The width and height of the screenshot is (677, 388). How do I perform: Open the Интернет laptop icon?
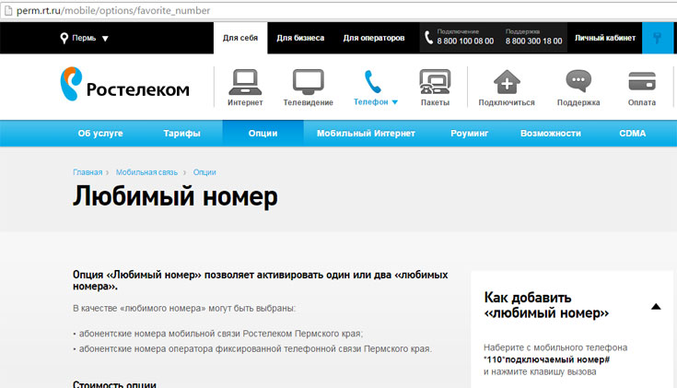[244, 85]
